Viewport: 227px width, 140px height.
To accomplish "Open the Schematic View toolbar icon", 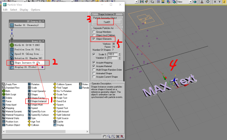I will (x=163, y=2).
